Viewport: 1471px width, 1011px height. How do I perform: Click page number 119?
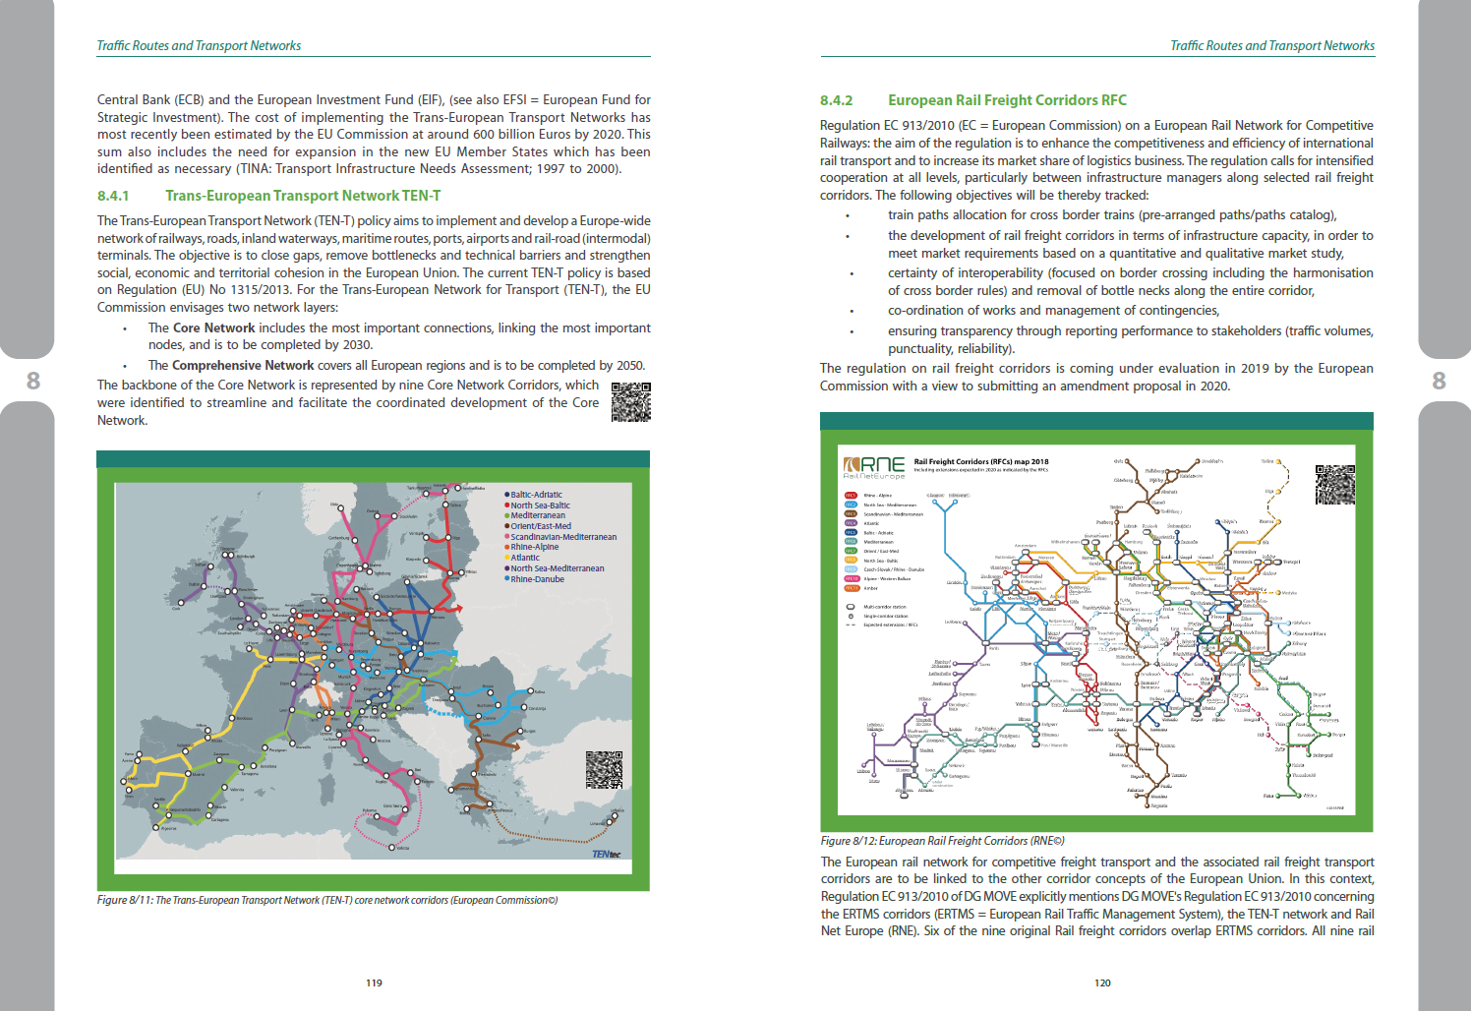[x=374, y=982]
